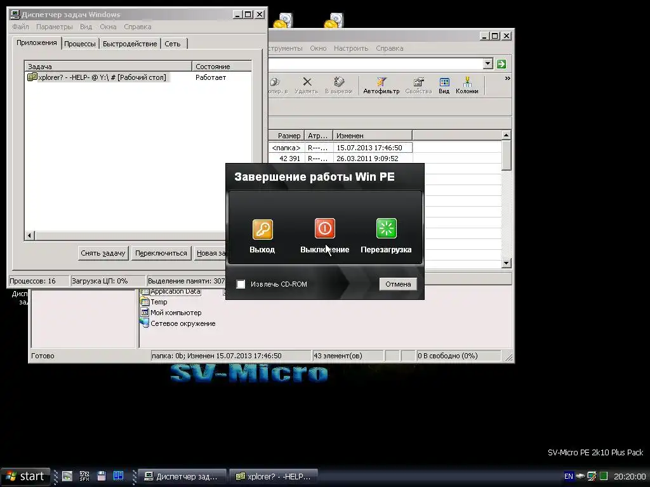This screenshot has width=650, height=487.
Task: Select the Application Data folder in xplorer
Action: pos(170,291)
